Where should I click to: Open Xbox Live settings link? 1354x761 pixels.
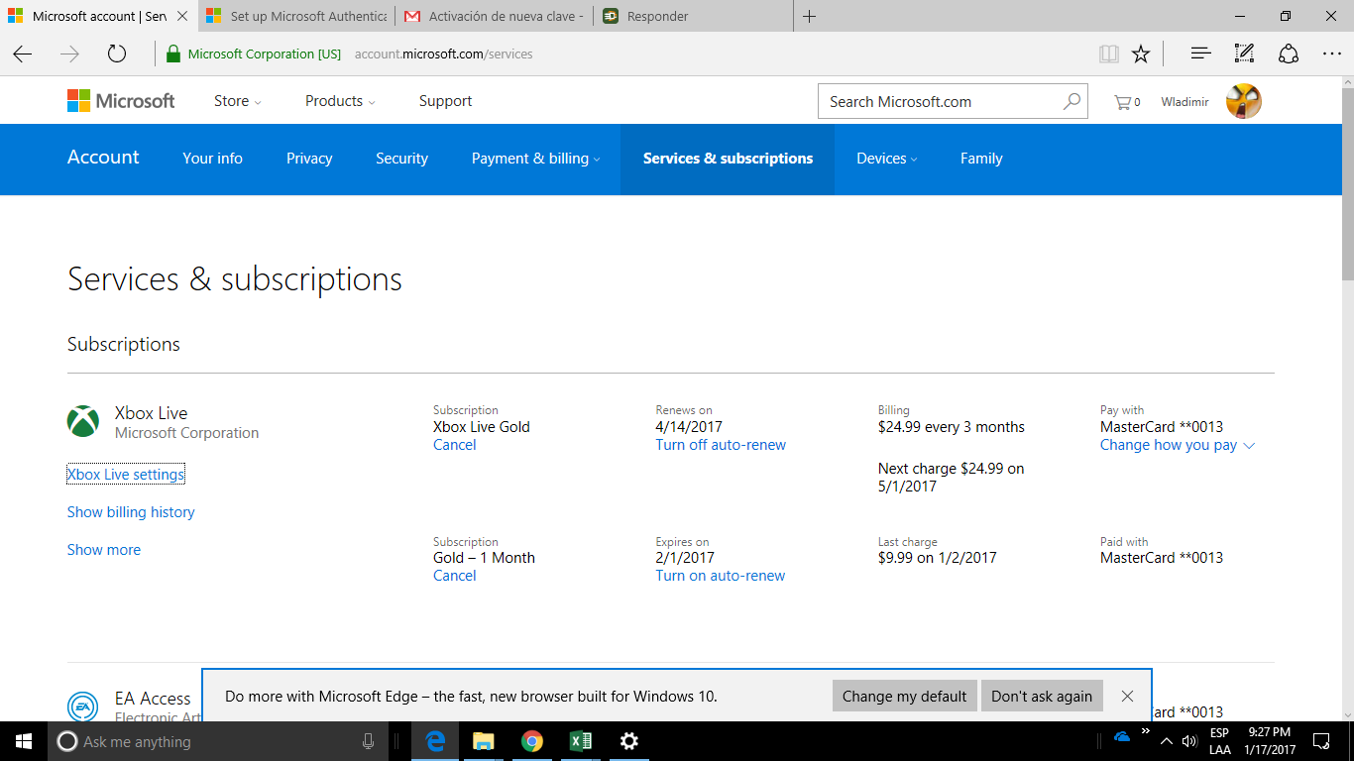pyautogui.click(x=126, y=475)
